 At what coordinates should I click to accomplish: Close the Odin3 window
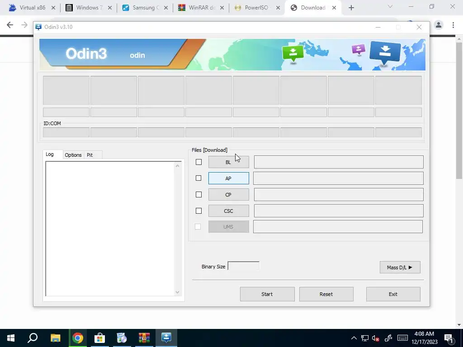pos(419,27)
